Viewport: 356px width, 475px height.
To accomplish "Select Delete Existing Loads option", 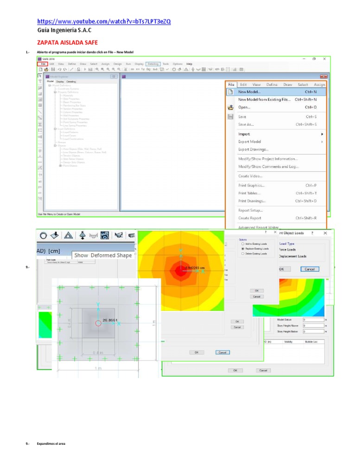I will (x=243, y=254).
